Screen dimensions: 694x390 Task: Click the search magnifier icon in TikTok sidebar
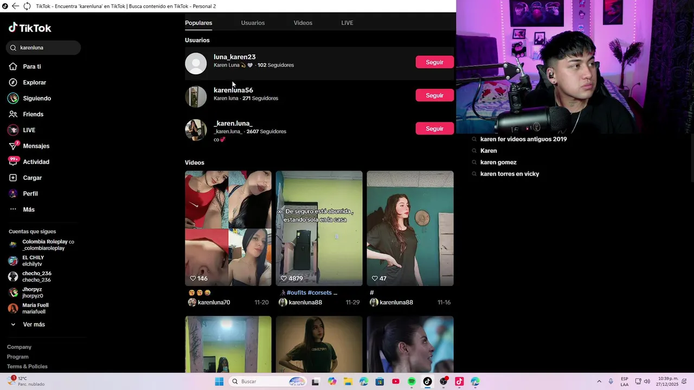(x=14, y=48)
